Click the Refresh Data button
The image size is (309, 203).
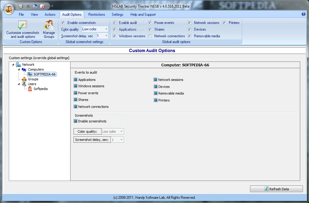click(276, 189)
